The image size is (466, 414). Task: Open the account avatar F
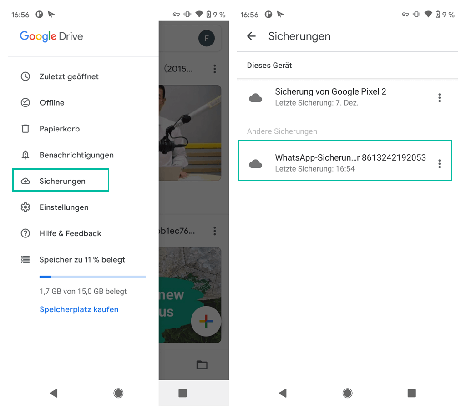coord(207,38)
